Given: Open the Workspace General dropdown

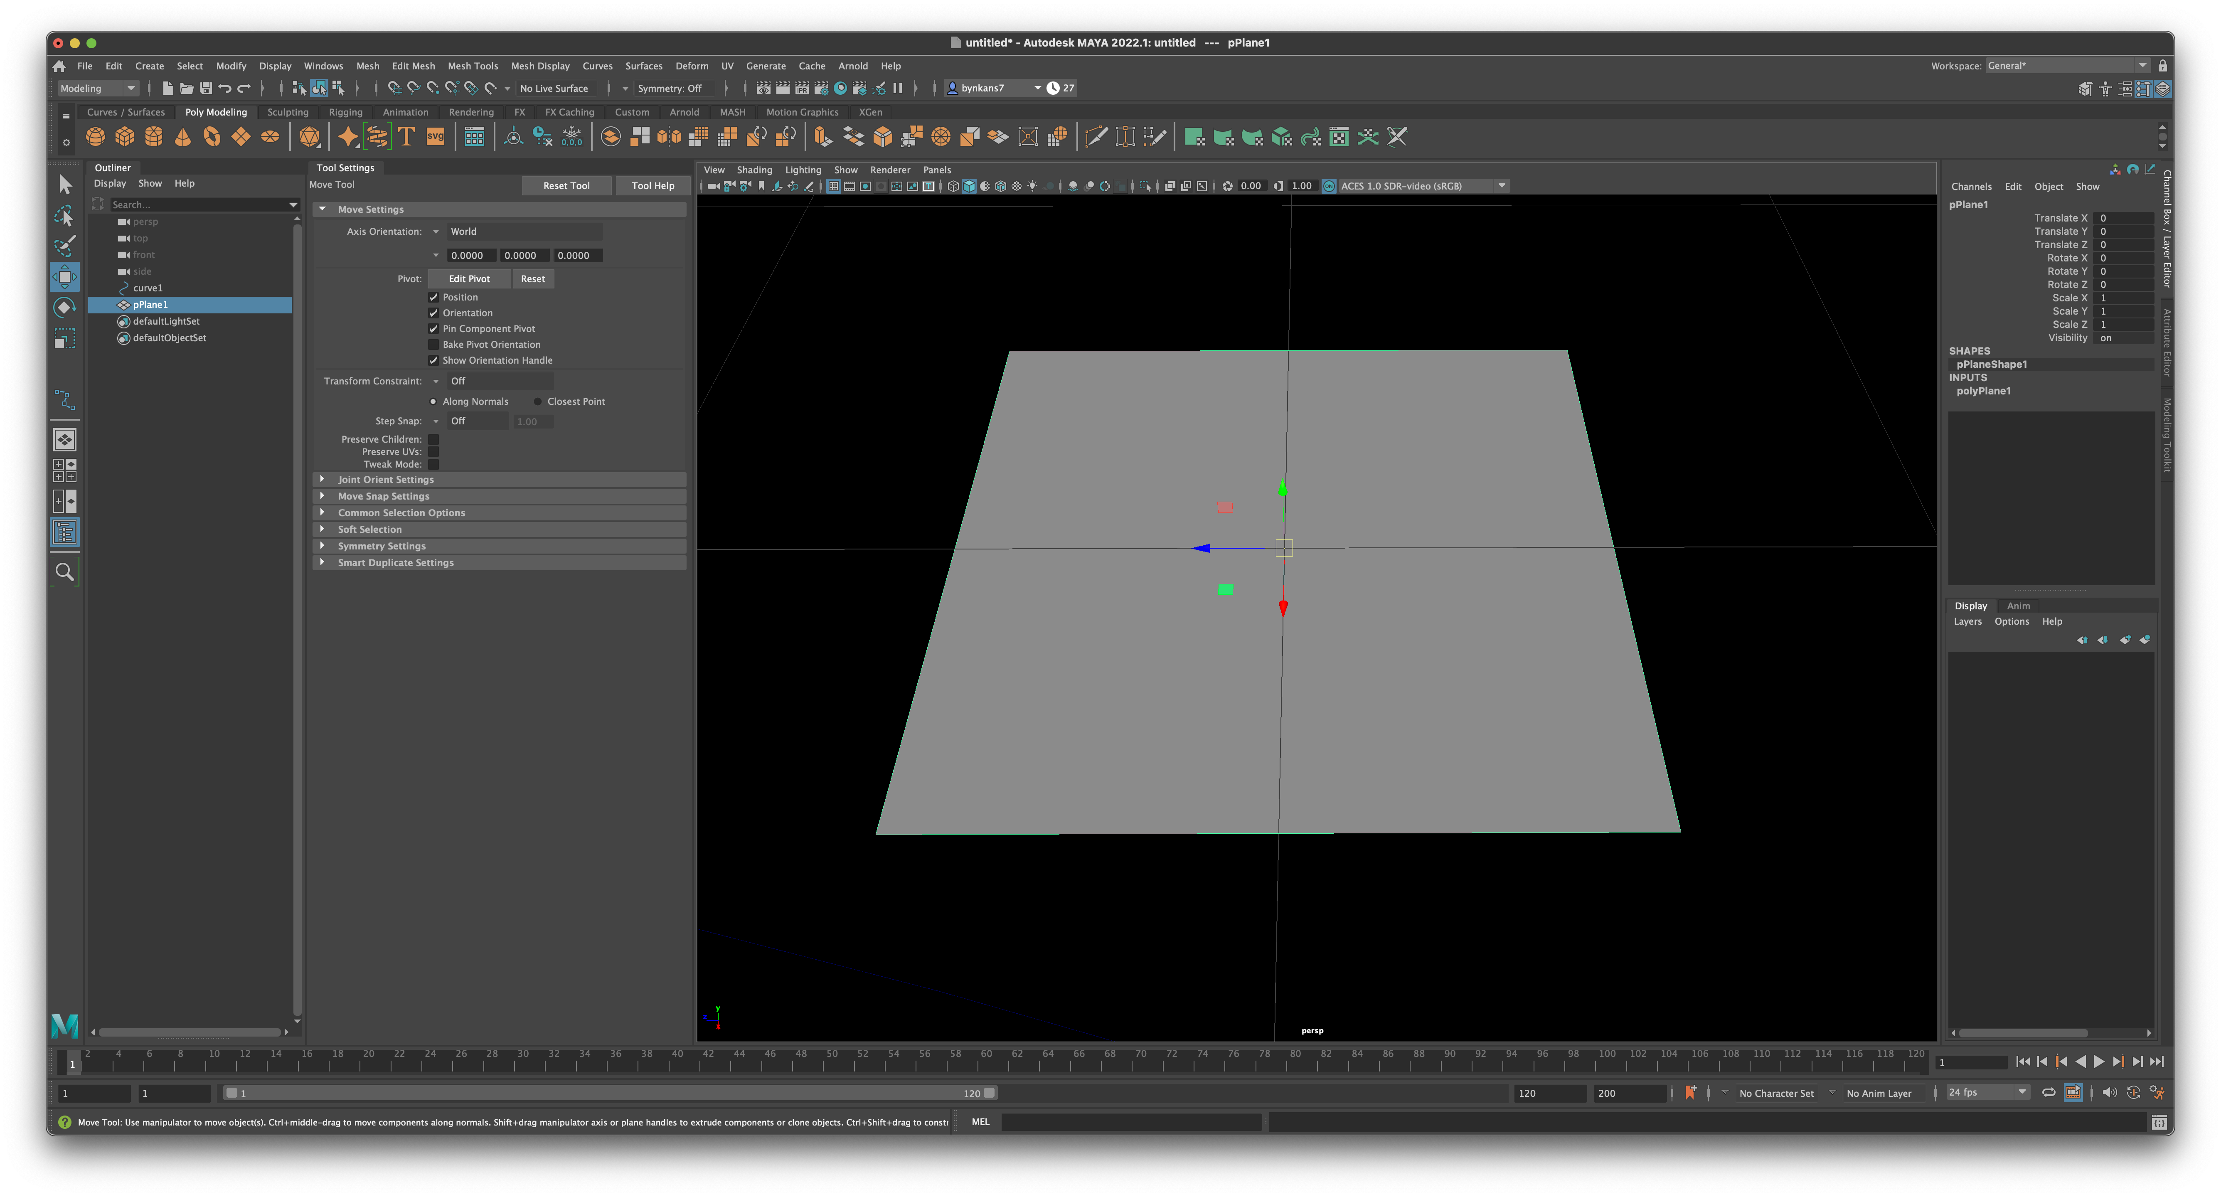Looking at the screenshot, I should pyautogui.click(x=2067, y=66).
